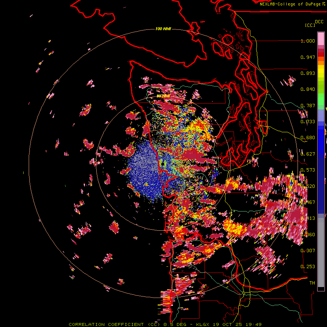Click the [CC] legend unit label
Viewport: 327px width, 327px height.
tap(310, 25)
